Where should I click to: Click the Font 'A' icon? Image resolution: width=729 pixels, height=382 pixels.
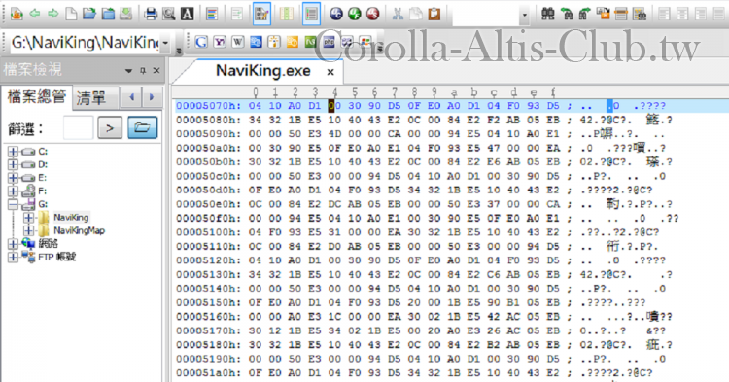click(188, 14)
